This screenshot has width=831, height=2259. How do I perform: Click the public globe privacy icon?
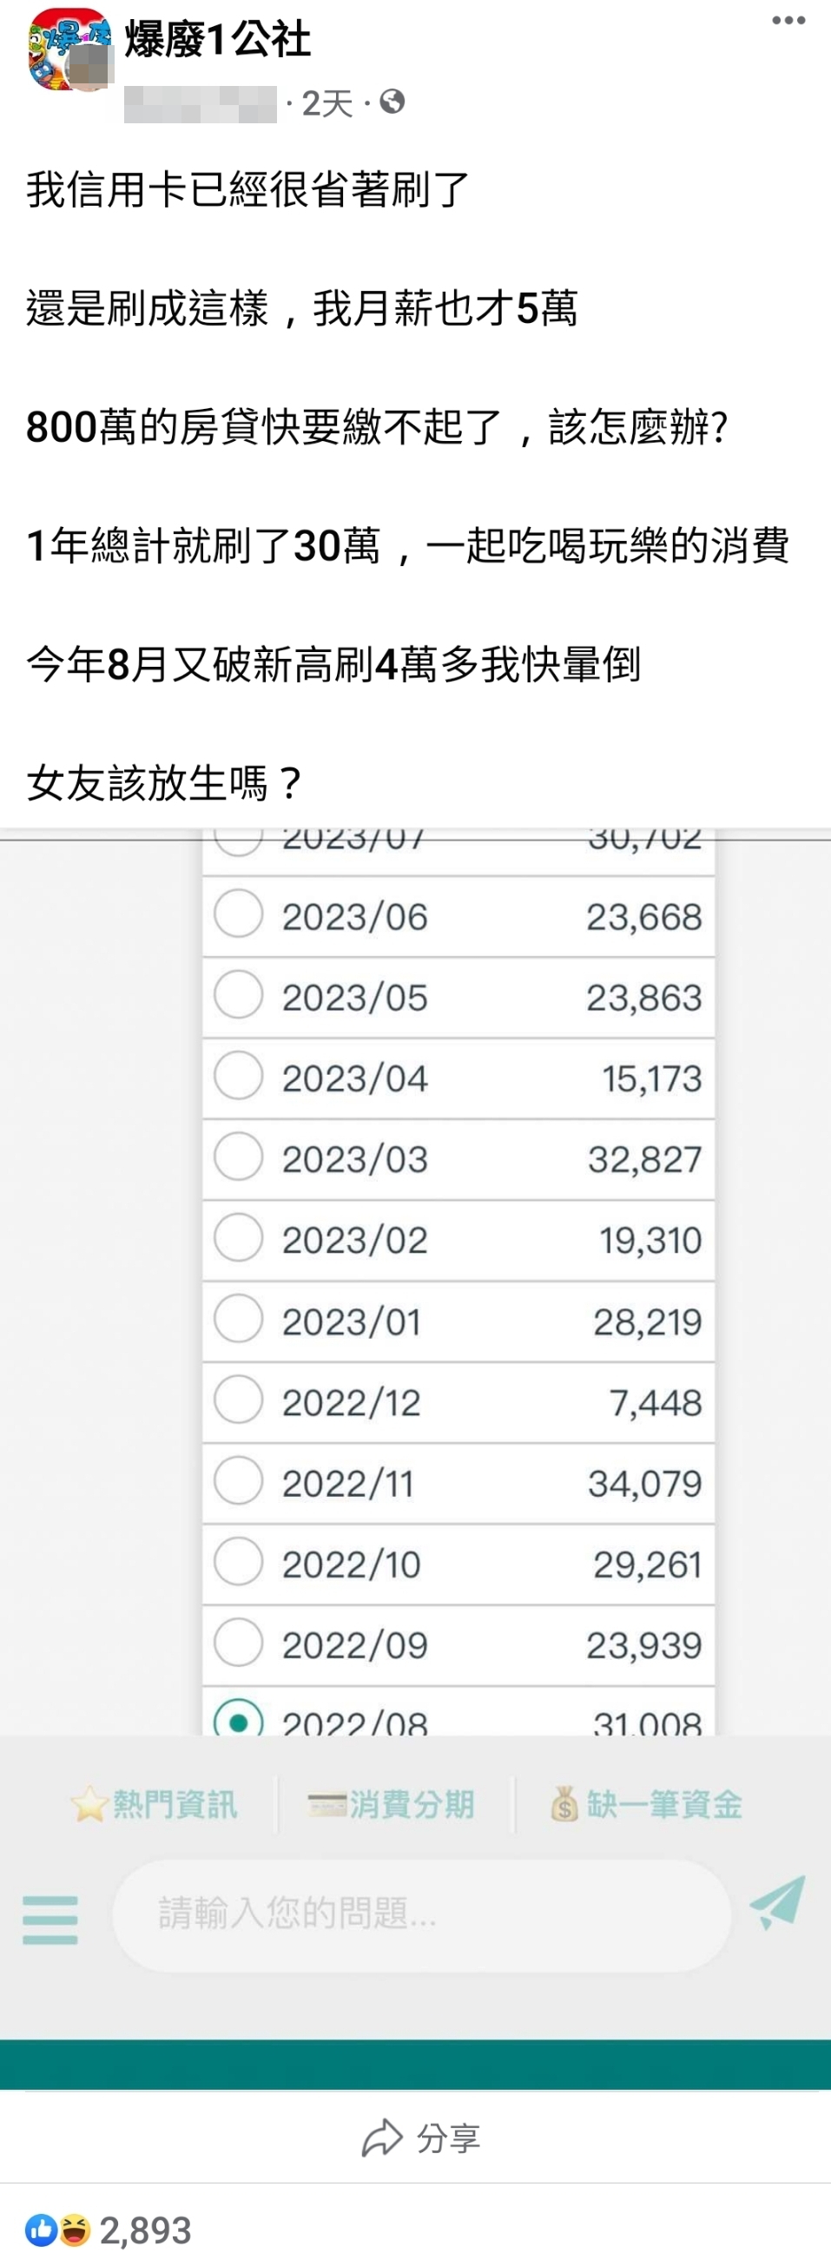[392, 102]
